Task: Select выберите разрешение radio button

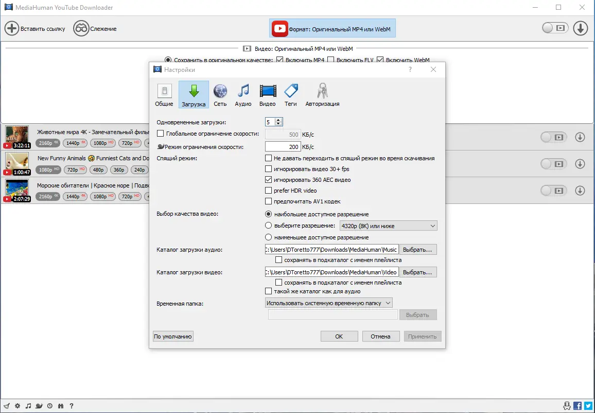Action: tap(268, 225)
